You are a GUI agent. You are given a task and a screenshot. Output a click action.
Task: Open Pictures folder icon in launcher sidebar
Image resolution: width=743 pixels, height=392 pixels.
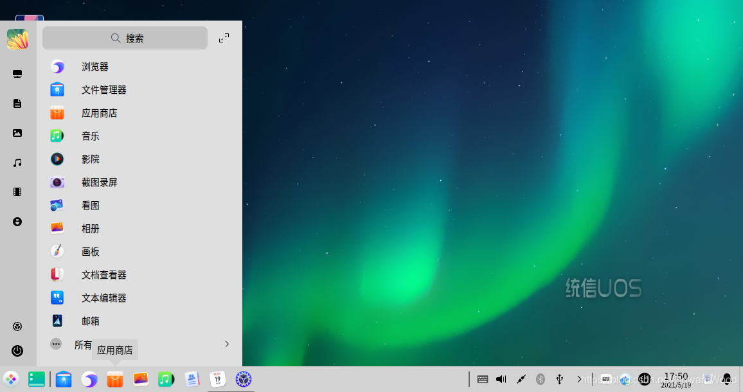click(17, 133)
